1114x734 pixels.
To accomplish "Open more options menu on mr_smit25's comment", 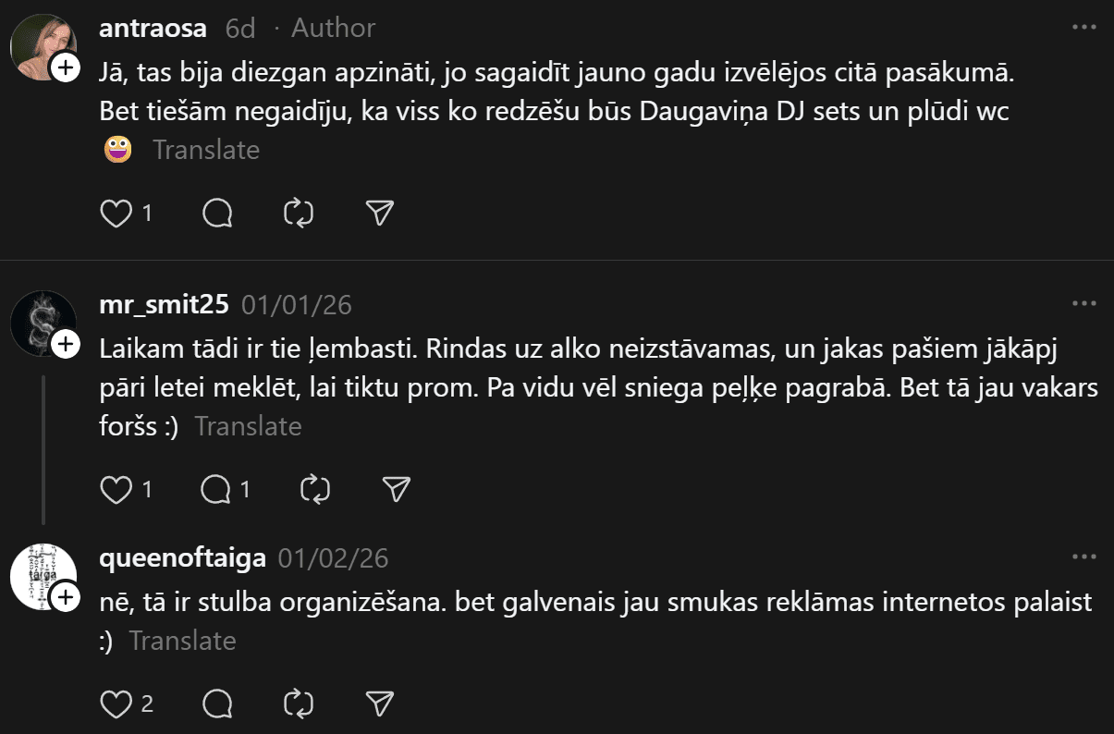I will tap(1083, 304).
